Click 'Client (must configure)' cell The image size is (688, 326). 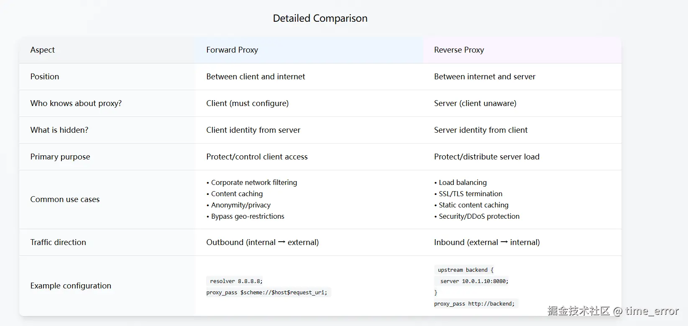click(x=247, y=103)
